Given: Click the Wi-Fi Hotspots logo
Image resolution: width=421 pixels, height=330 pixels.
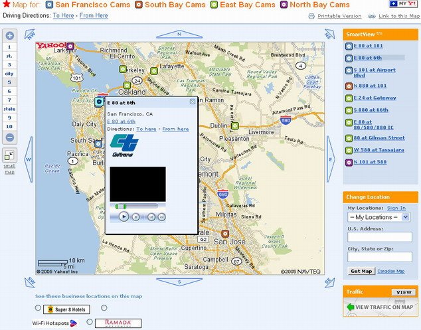Looking at the screenshot, I should pyautogui.click(x=55, y=323).
